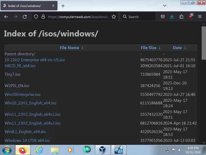Download Win11_22H2_English_x64v1.iso

click(x=32, y=114)
